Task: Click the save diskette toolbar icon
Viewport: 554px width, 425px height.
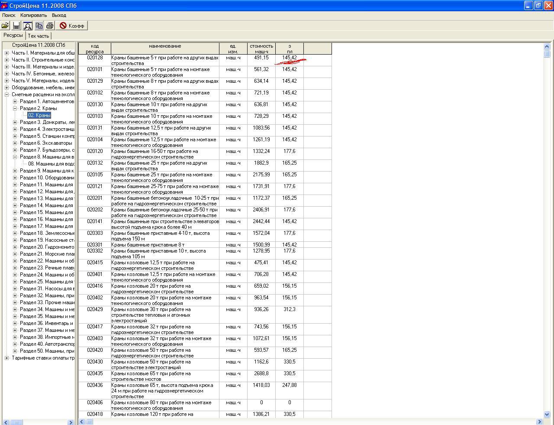Action: point(16,26)
